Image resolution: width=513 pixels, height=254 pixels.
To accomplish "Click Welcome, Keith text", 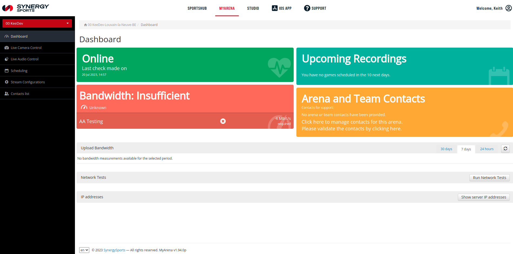I will 489,8.
